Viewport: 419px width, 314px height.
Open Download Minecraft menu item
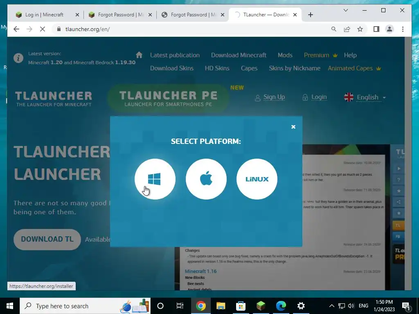[x=239, y=55]
